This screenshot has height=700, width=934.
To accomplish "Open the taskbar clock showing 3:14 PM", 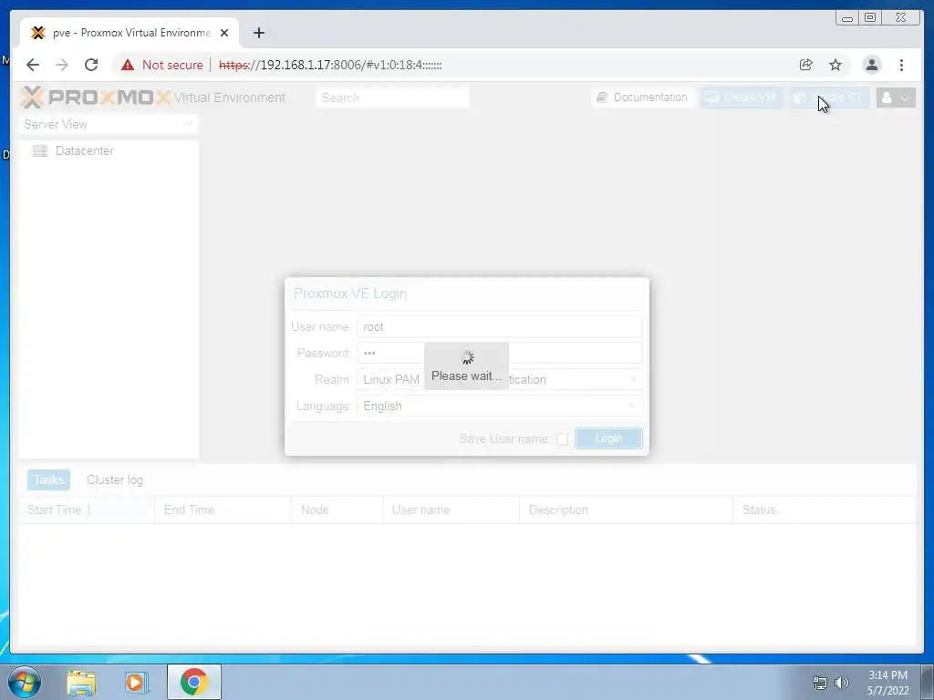I will [x=887, y=683].
